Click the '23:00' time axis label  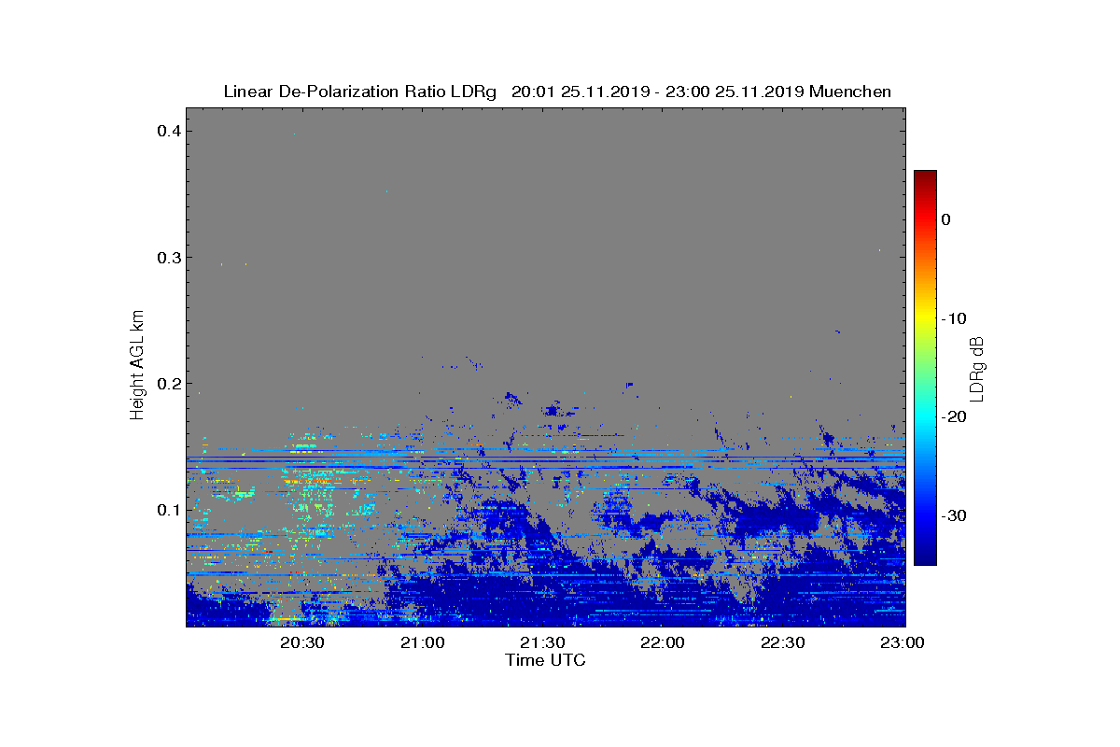[903, 643]
